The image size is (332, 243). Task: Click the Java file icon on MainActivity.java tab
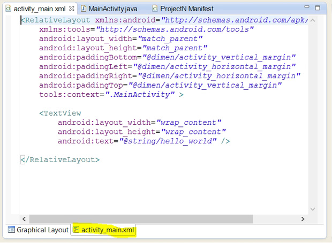pos(84,9)
